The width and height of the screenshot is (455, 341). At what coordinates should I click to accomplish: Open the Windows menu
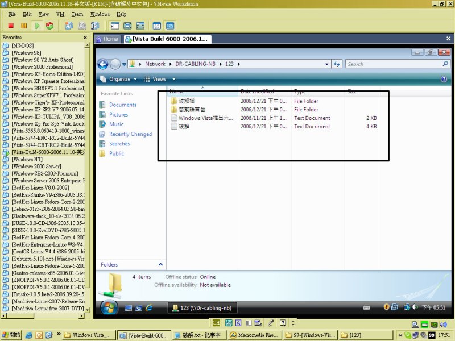pos(100,14)
